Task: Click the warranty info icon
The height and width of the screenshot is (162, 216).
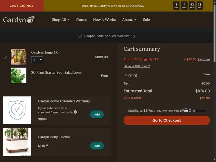Action: tap(75, 112)
